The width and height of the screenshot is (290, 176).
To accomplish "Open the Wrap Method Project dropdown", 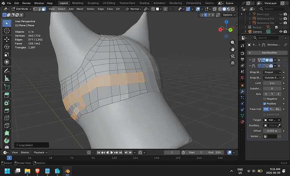I will [272, 72].
